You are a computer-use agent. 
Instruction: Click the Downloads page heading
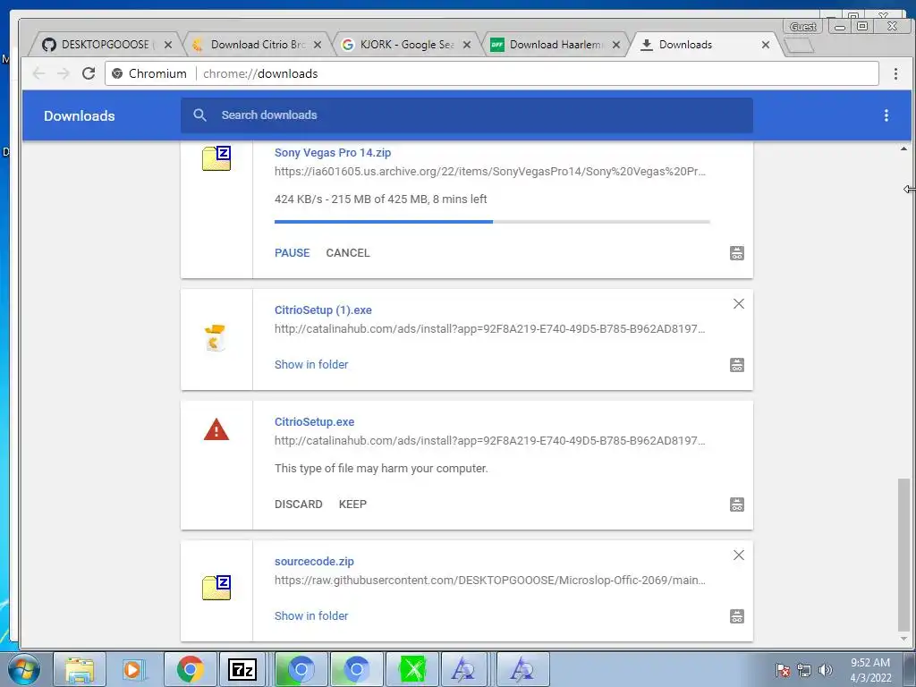click(80, 115)
